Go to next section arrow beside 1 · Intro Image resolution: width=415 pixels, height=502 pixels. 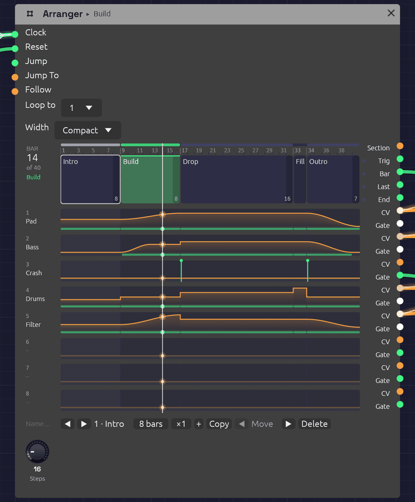point(84,424)
